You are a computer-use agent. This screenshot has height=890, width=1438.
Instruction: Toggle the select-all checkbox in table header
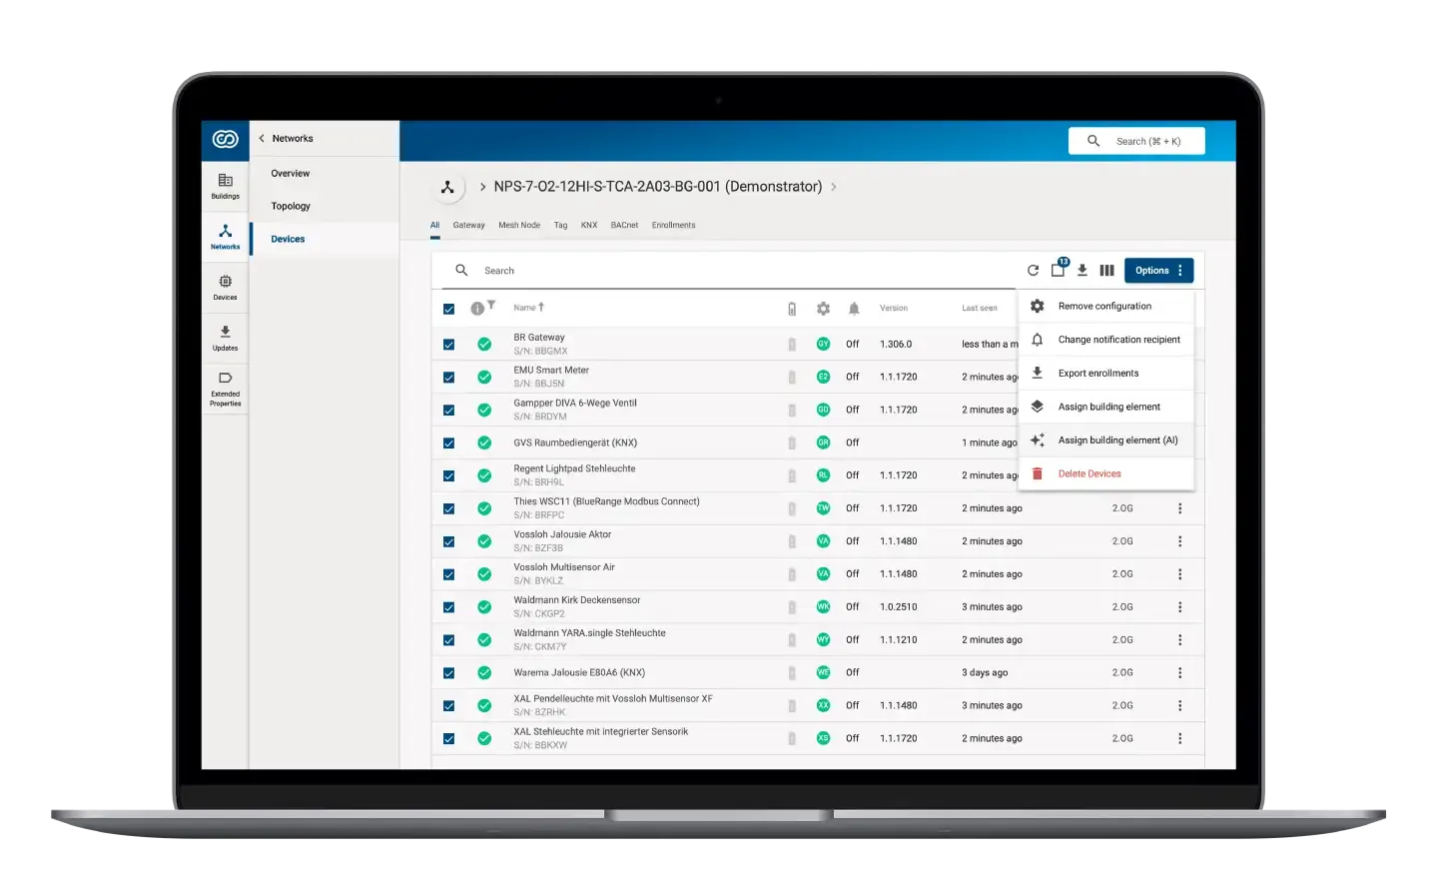coord(448,309)
